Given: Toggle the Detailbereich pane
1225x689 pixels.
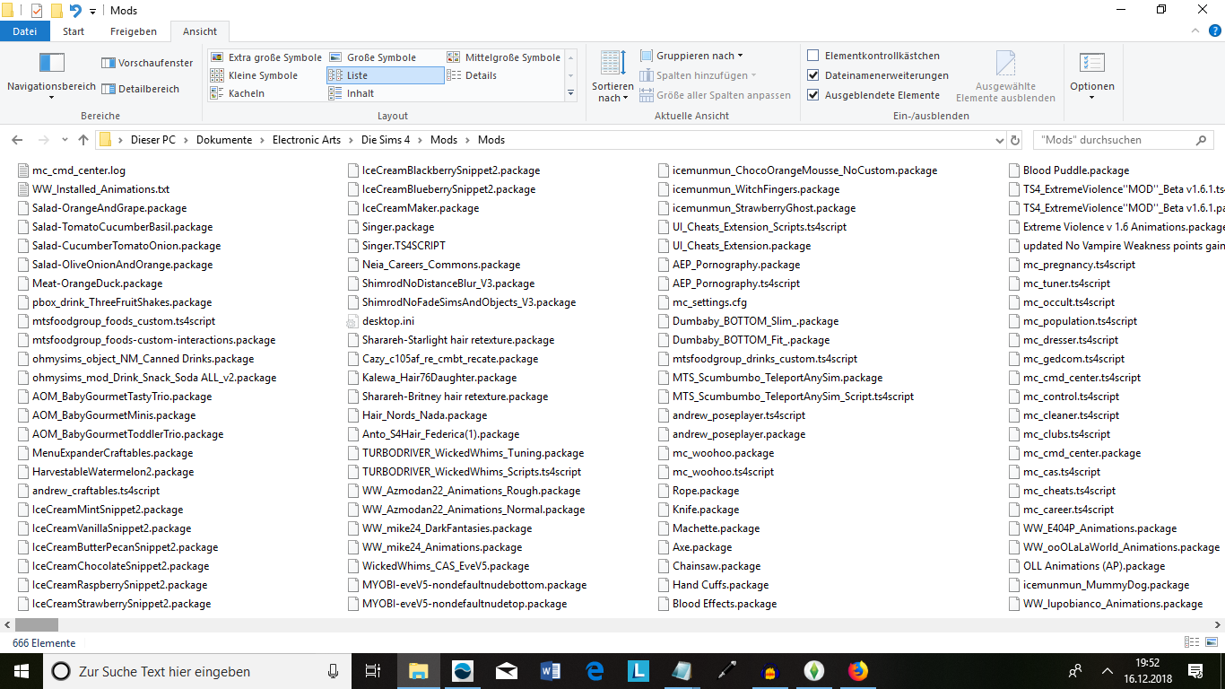Looking at the screenshot, I should (141, 89).
